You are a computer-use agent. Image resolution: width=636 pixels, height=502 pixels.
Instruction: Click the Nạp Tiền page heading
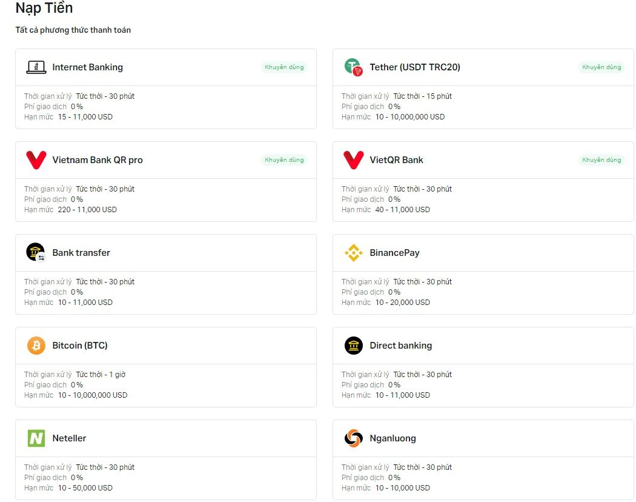point(44,8)
